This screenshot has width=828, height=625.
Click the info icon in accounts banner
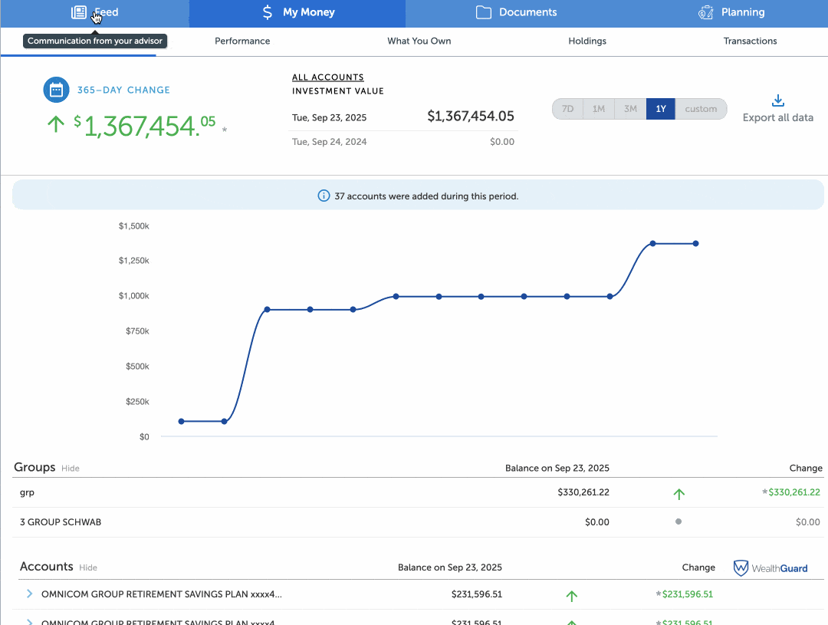click(324, 196)
